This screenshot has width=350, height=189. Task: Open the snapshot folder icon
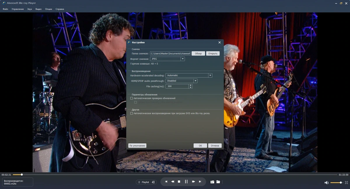(x=218, y=182)
